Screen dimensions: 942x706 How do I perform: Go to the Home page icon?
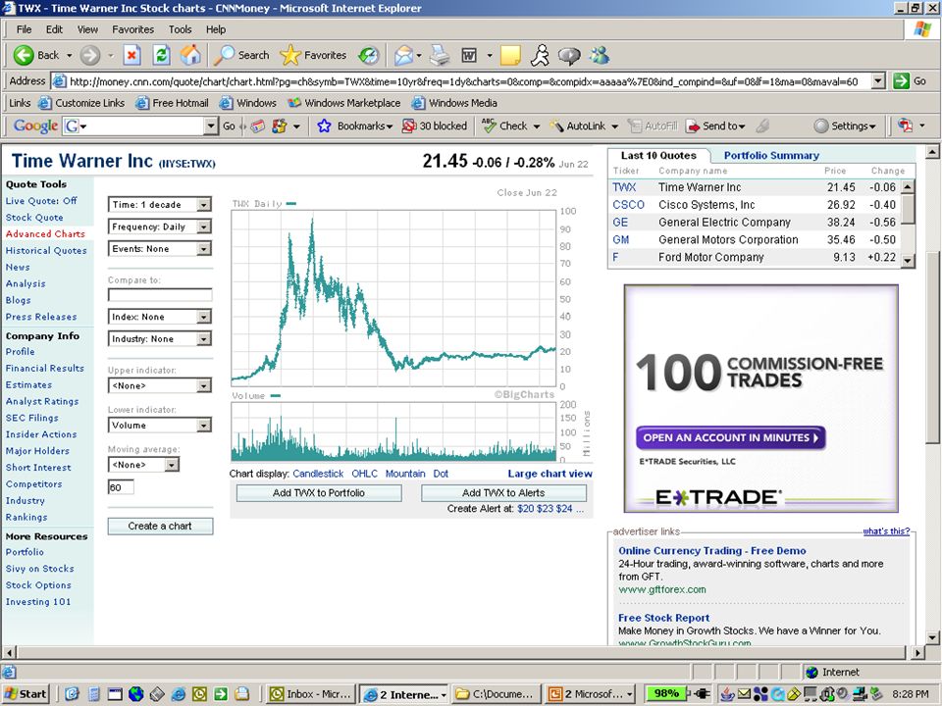pyautogui.click(x=190, y=55)
